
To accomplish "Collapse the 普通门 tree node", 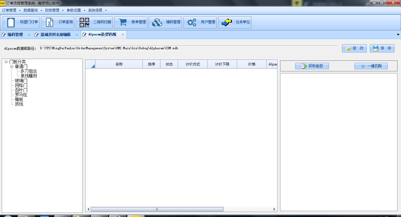I will (x=12, y=67).
